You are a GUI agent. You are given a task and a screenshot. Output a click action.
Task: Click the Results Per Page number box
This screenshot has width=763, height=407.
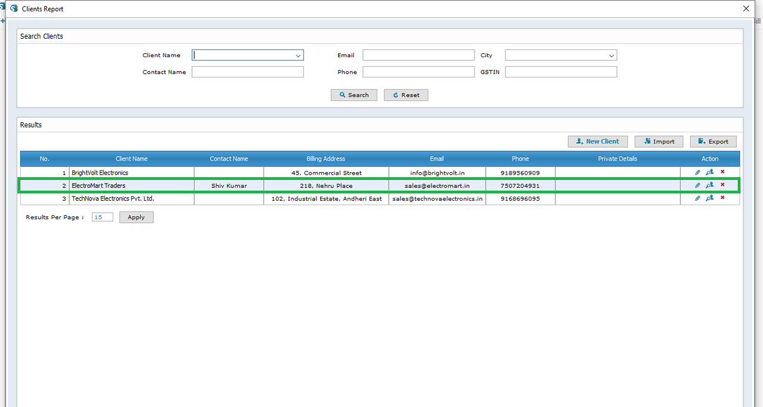point(103,218)
